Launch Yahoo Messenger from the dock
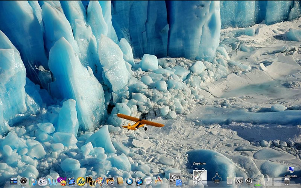Viewport: 301px width, 188px height. [x=61, y=181]
